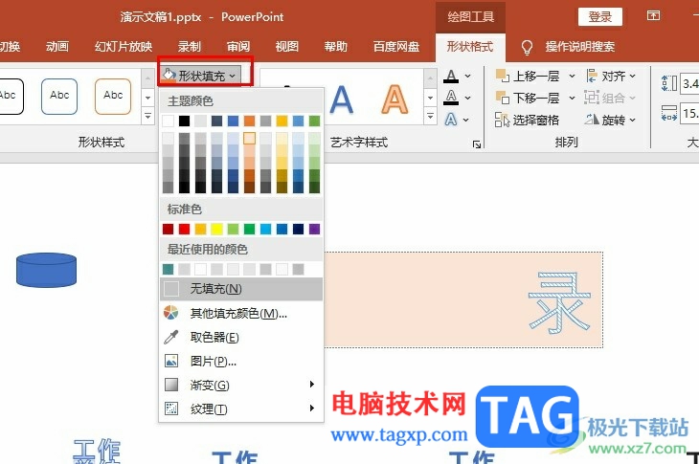The image size is (699, 464).
Task: Open 其他填充颜色 more fill colors dialog
Action: (x=241, y=314)
